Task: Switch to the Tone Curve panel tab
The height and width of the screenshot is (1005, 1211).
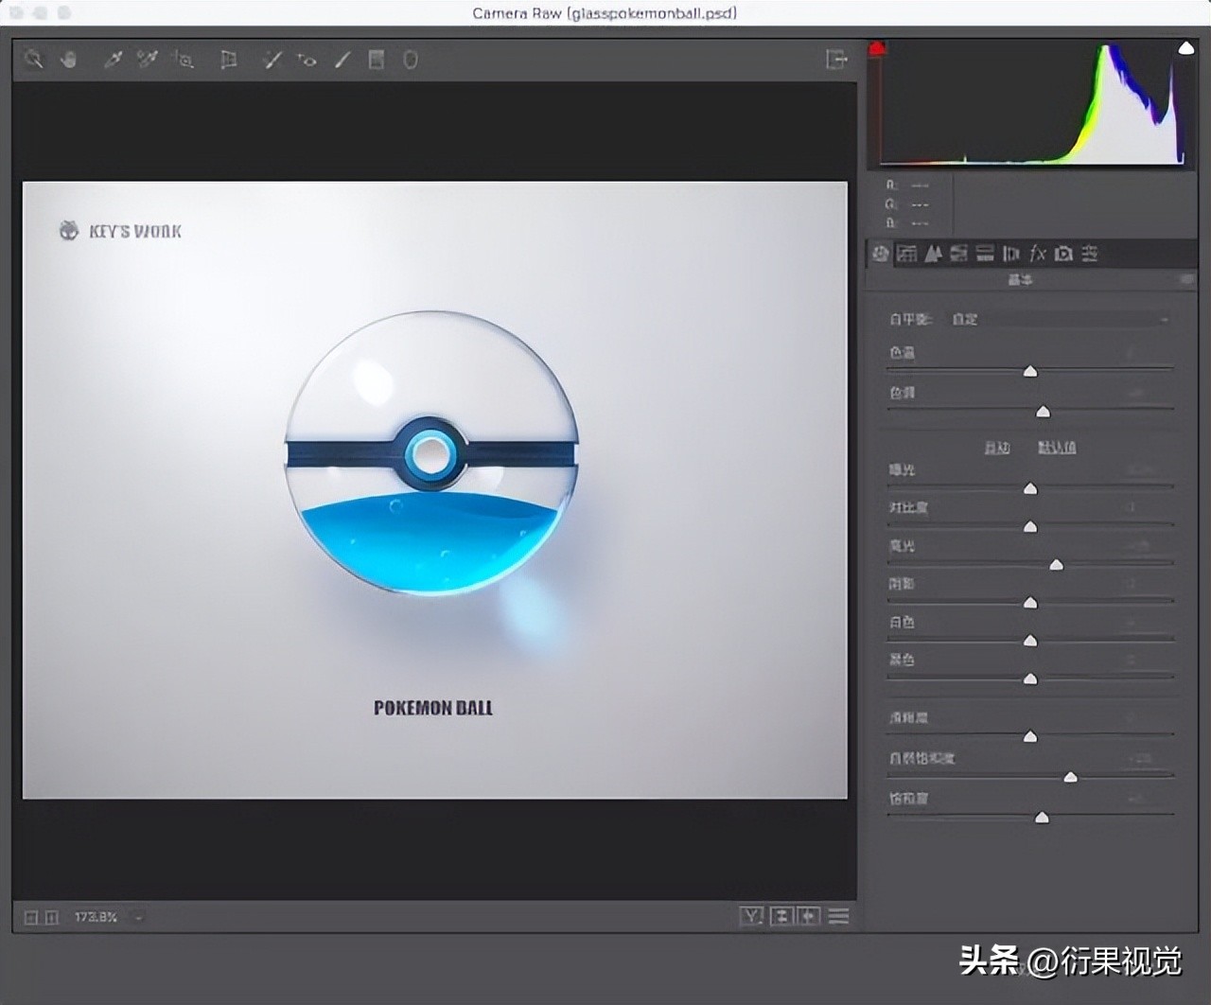Action: pos(906,254)
